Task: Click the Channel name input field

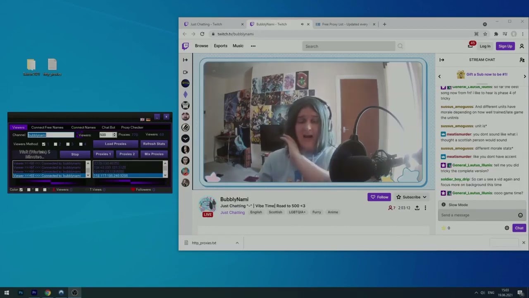Action: click(51, 135)
